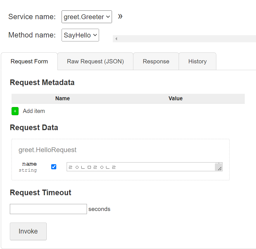Select the metadata table's Value column header
Viewport: 256px width, 249px height.
[176, 98]
